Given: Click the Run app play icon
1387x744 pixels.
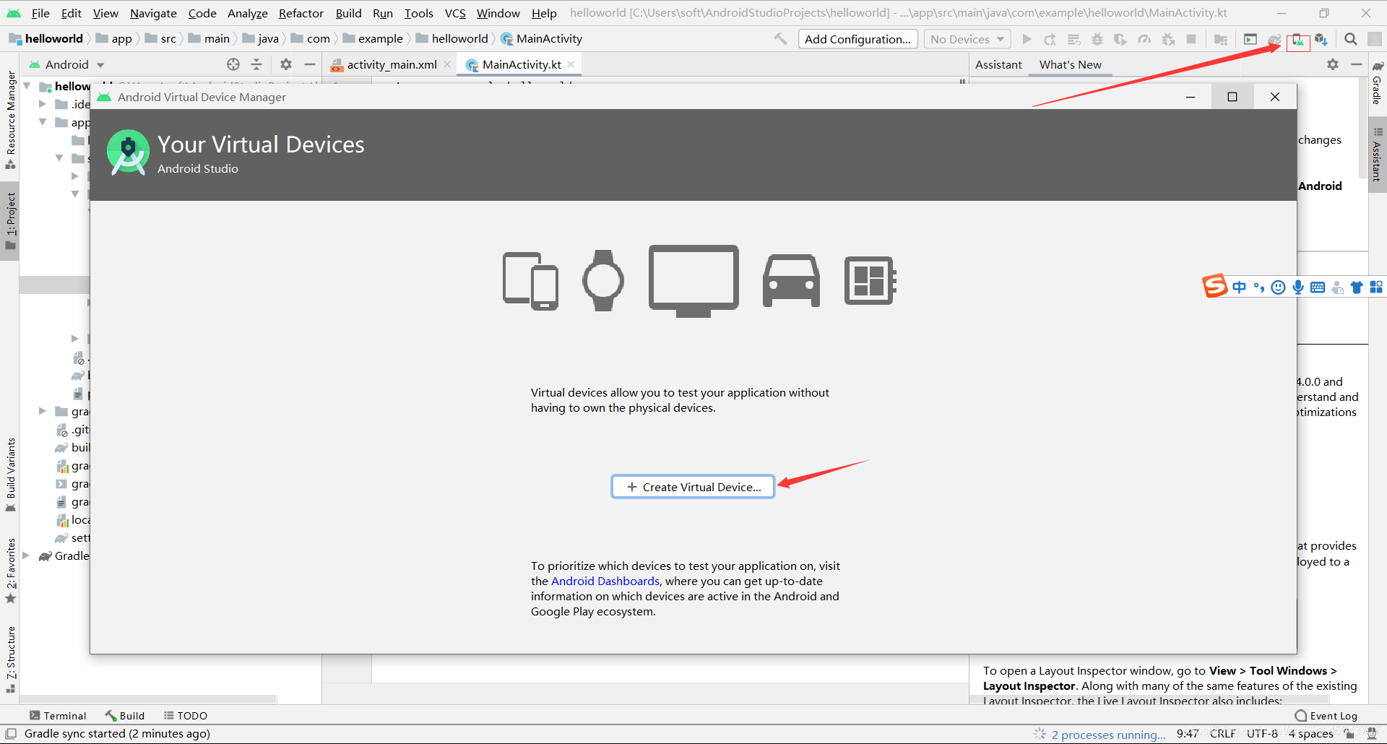Looking at the screenshot, I should pos(1027,39).
